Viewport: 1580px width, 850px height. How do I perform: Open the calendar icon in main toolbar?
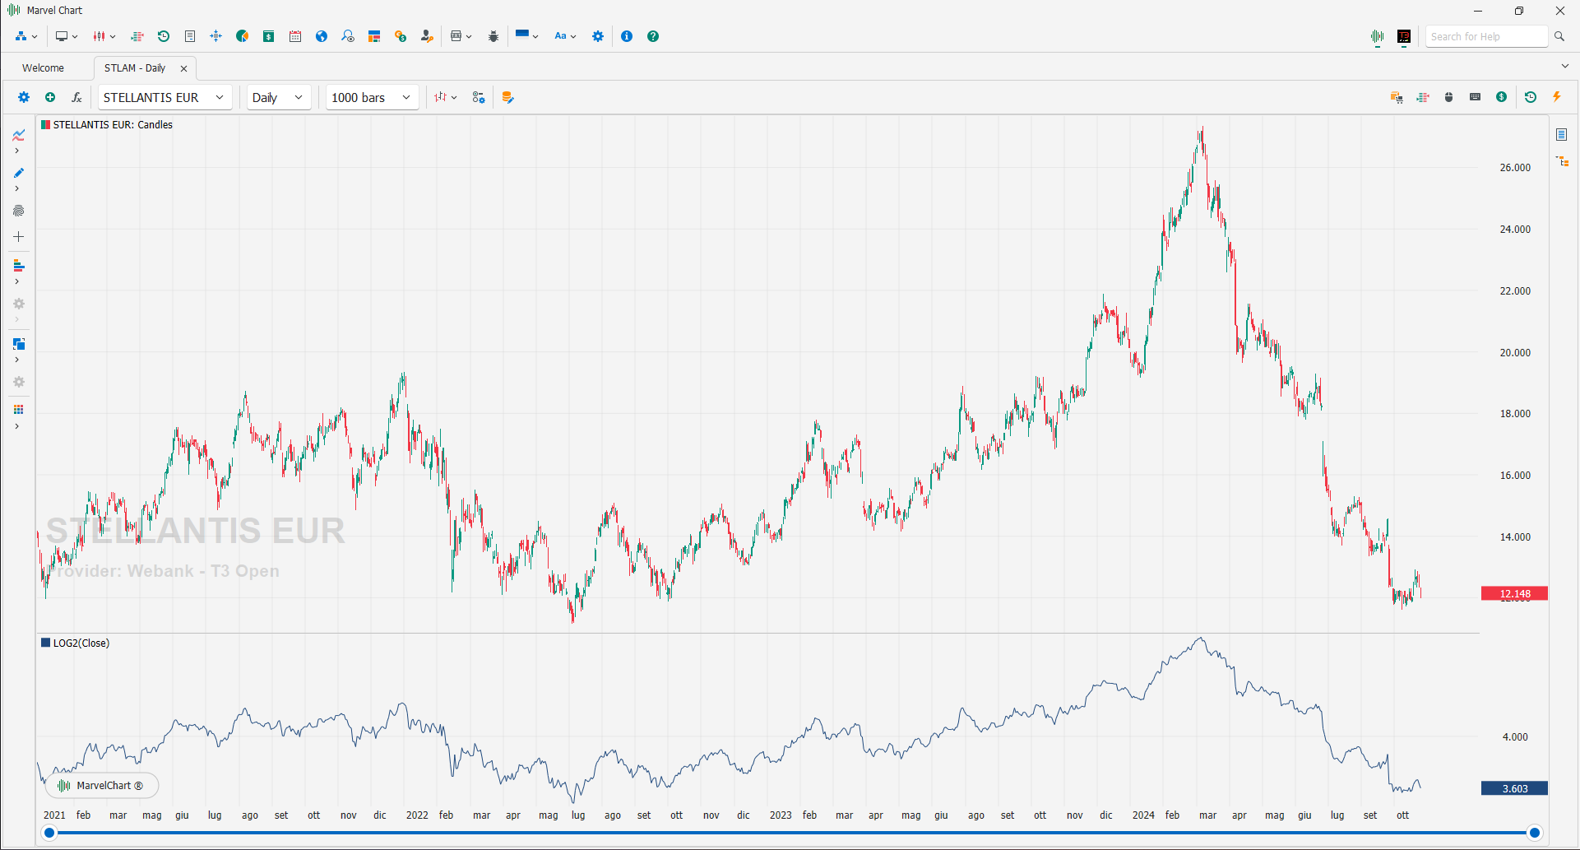[x=295, y=36]
